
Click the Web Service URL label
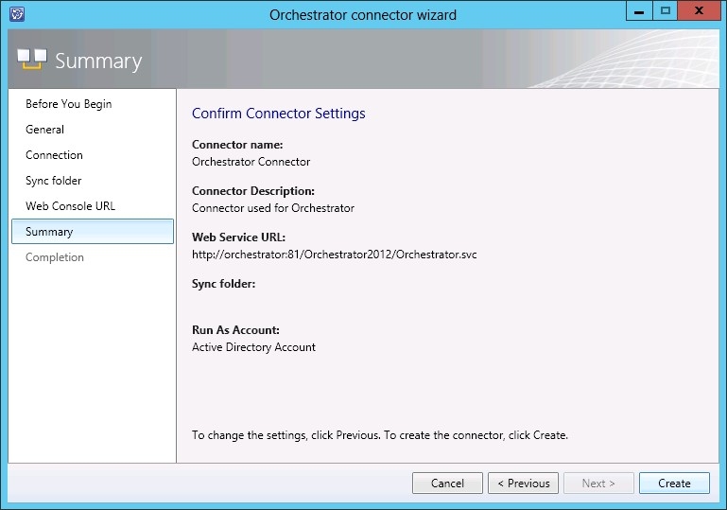click(x=239, y=237)
